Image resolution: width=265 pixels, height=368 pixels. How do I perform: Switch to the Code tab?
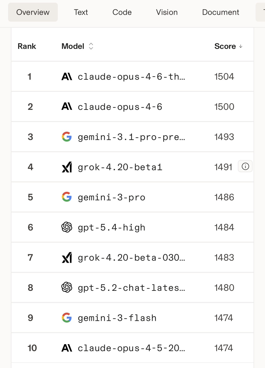click(122, 12)
